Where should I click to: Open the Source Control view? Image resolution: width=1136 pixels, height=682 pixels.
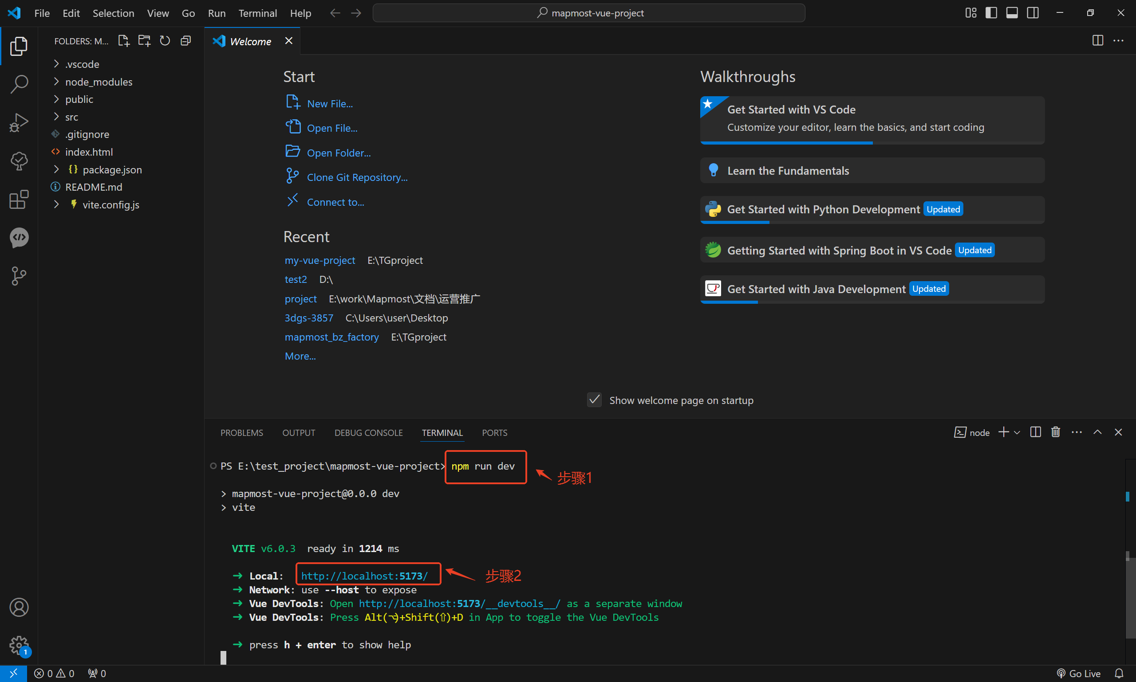[x=19, y=276]
